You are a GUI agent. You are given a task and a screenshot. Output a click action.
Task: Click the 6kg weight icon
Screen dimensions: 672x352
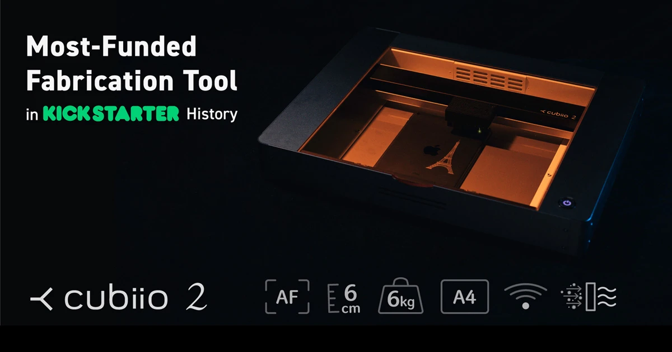point(402,297)
